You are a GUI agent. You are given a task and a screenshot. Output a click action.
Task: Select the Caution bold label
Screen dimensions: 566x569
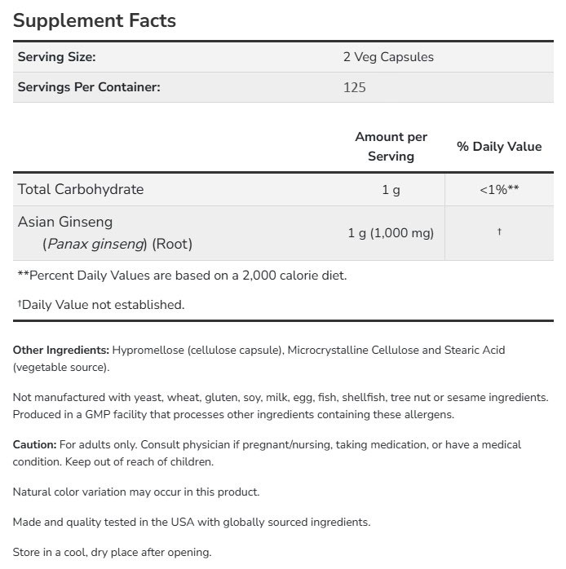[x=35, y=445]
